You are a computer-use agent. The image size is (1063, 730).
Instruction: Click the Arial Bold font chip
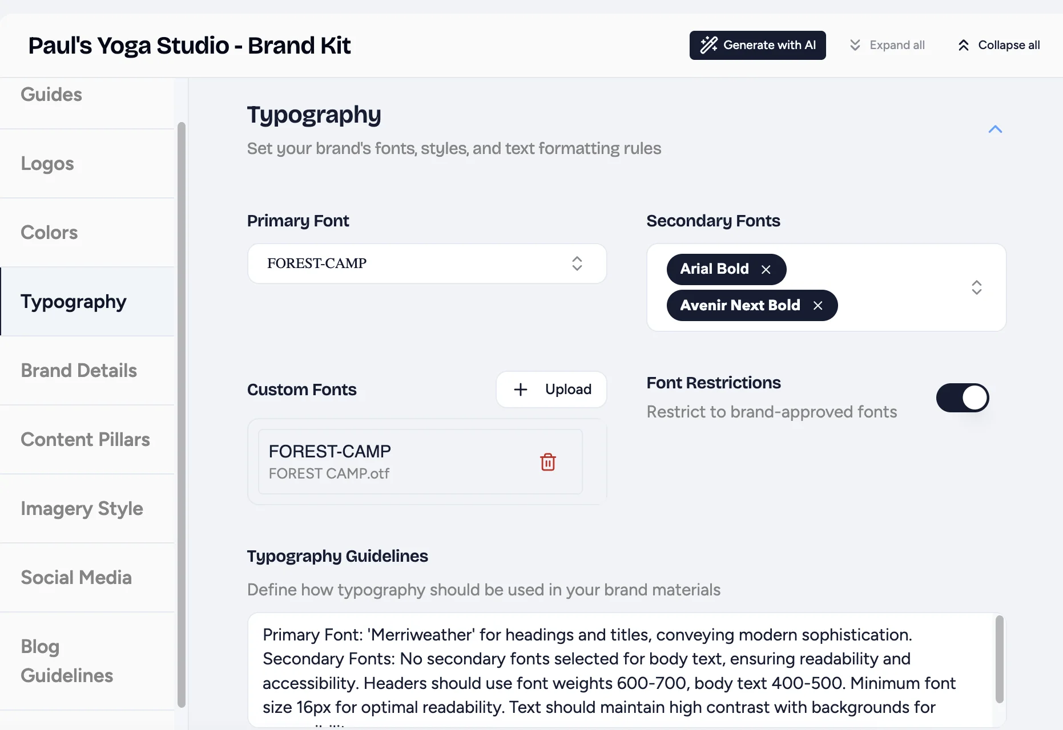(x=726, y=269)
